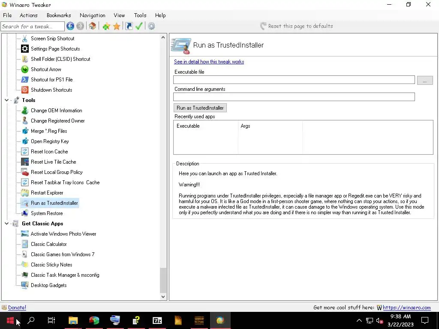Click the Restart Explorer folder icon

[x=25, y=193]
